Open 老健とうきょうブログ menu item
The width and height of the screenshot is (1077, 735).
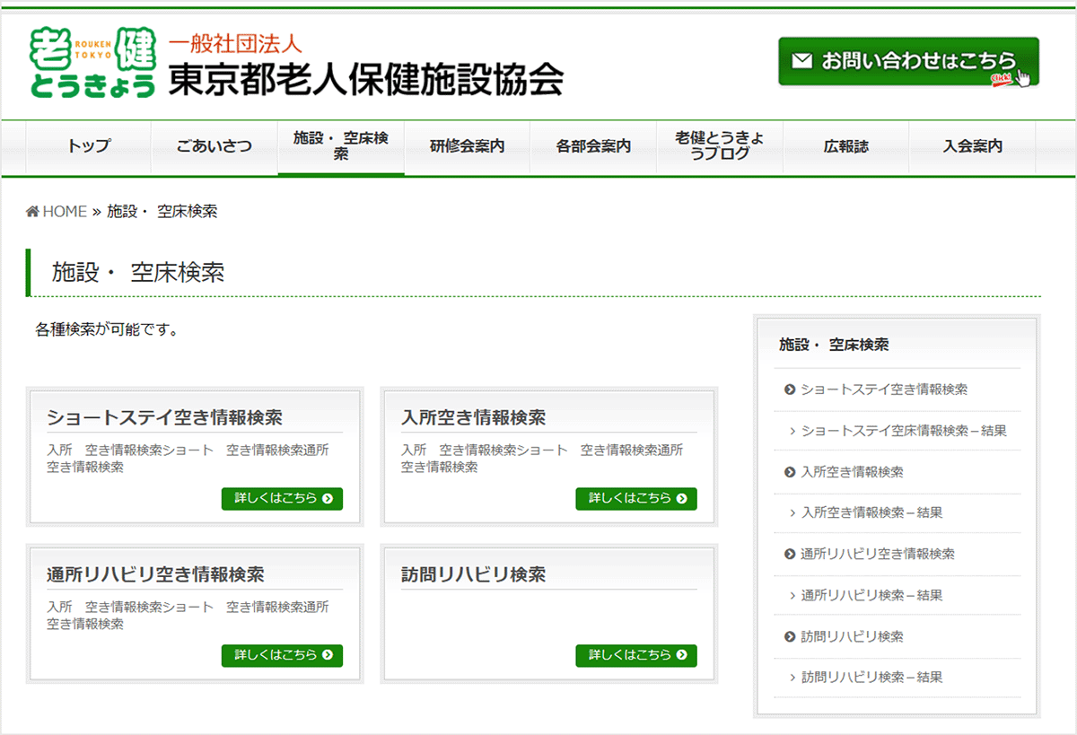[x=720, y=147]
